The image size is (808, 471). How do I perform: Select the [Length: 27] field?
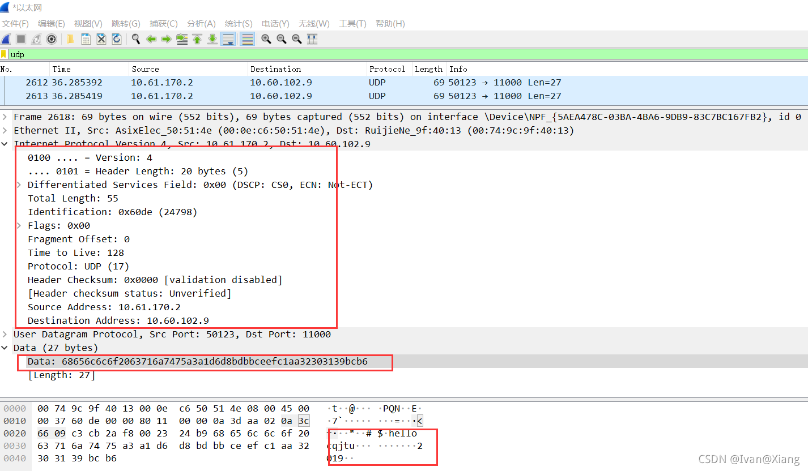tap(62, 375)
